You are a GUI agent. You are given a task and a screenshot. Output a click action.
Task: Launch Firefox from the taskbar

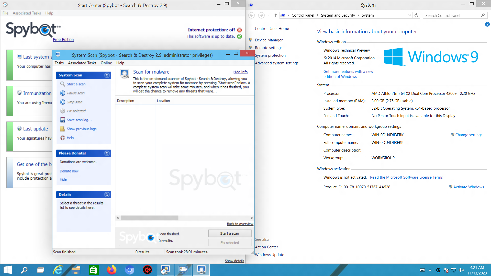112,270
